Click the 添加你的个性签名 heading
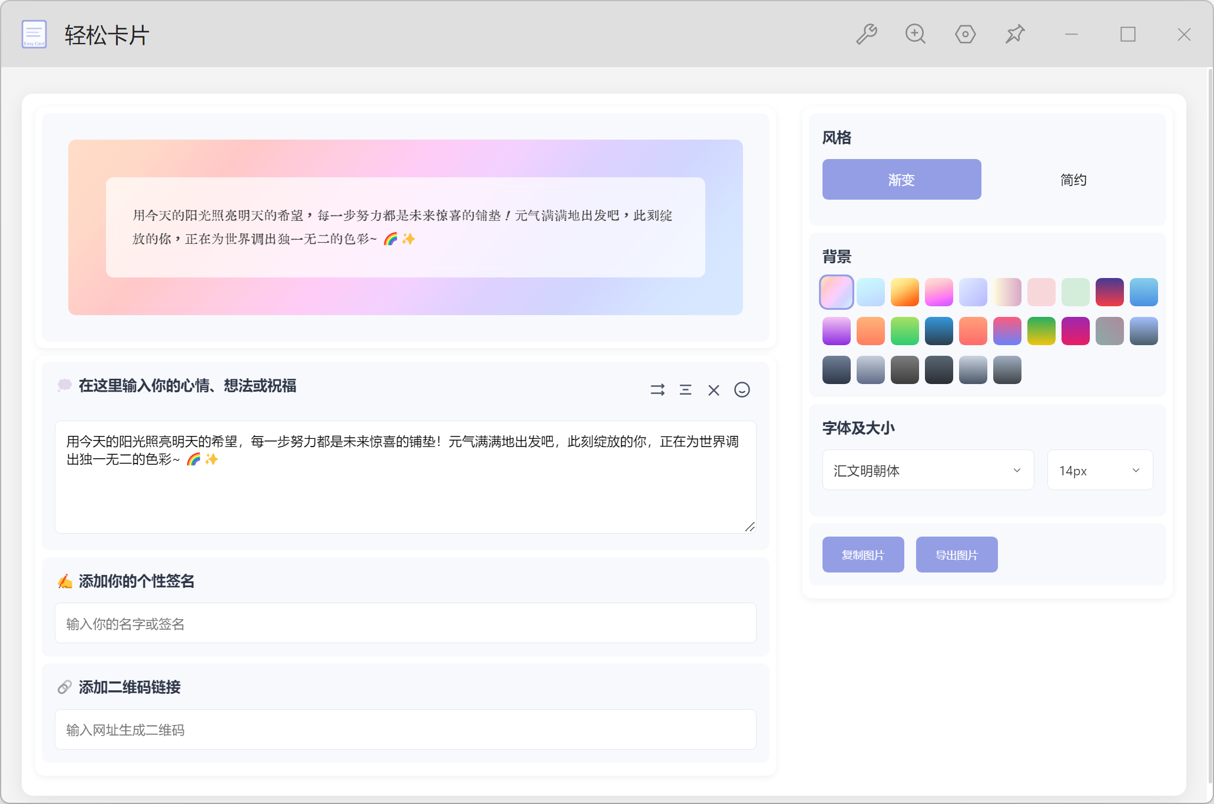 tap(137, 581)
